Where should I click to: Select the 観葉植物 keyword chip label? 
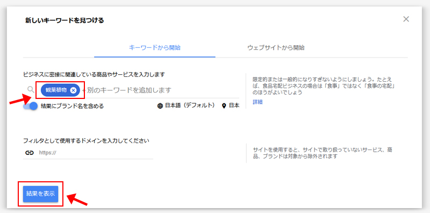56,90
